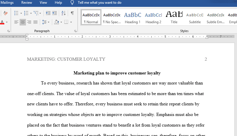Apply the No Spacing style
The image size is (237, 136).
tap(112, 17)
